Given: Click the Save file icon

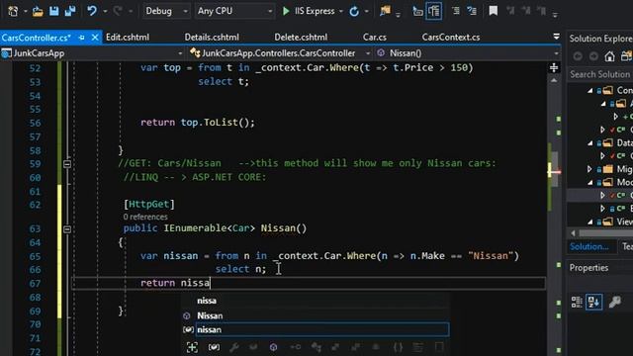Looking at the screenshot, I should [53, 11].
